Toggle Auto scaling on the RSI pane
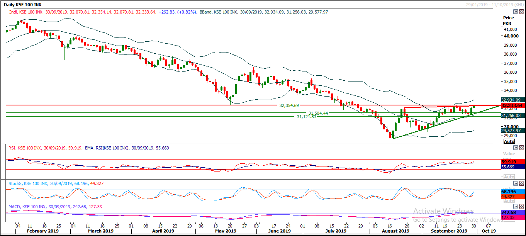Image resolution: width=526 pixels, height=236 pixels. coord(509,177)
